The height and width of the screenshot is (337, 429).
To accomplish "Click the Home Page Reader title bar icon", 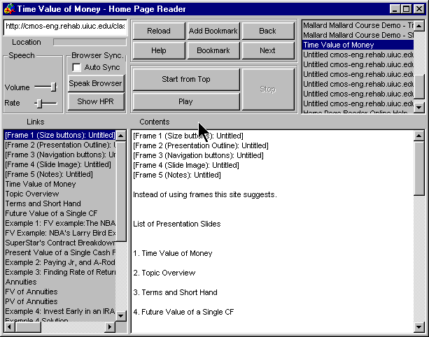I will (x=9, y=9).
